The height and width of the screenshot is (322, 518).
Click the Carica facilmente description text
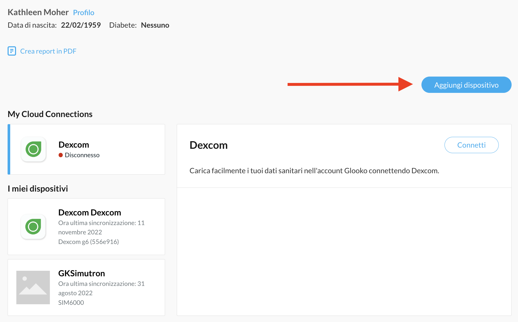pyautogui.click(x=314, y=171)
